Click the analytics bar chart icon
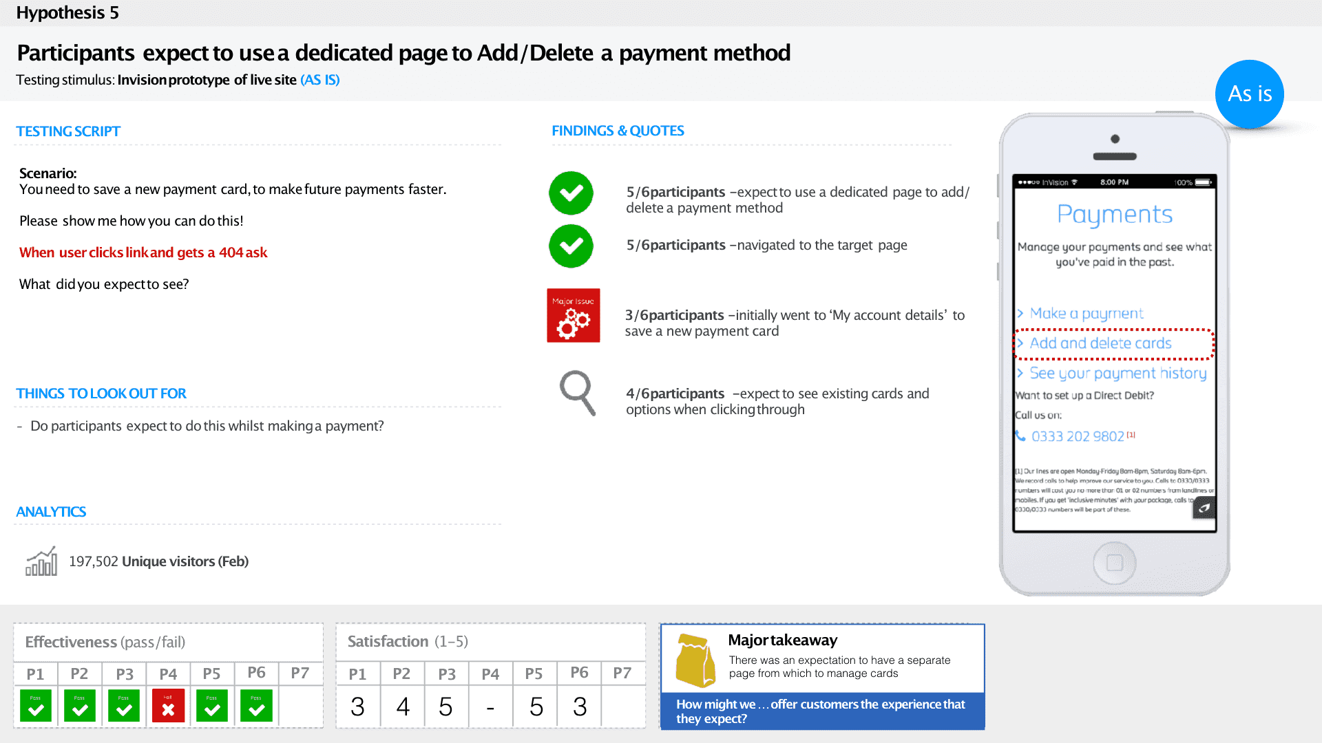This screenshot has height=743, width=1322. point(41,561)
